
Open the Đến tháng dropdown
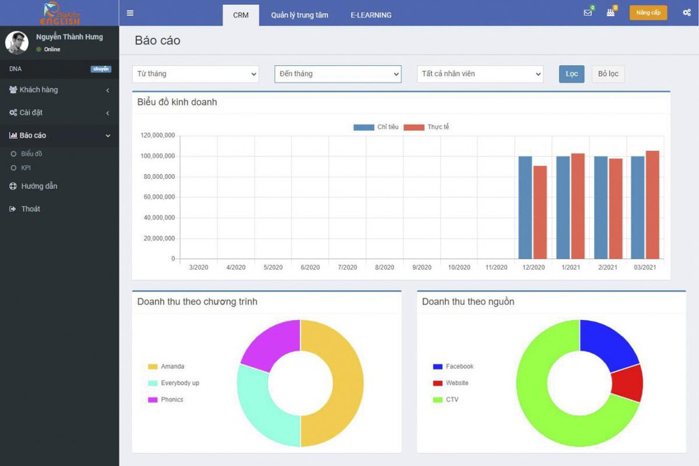click(x=338, y=74)
